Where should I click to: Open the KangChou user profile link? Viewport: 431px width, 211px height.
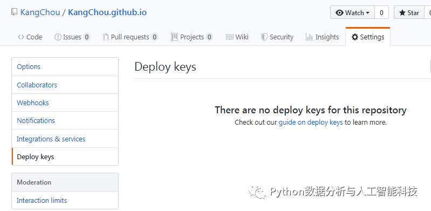click(40, 12)
